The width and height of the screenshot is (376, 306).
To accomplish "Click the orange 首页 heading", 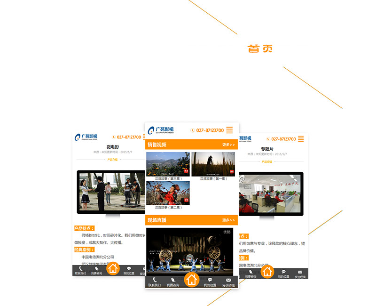I will (260, 49).
